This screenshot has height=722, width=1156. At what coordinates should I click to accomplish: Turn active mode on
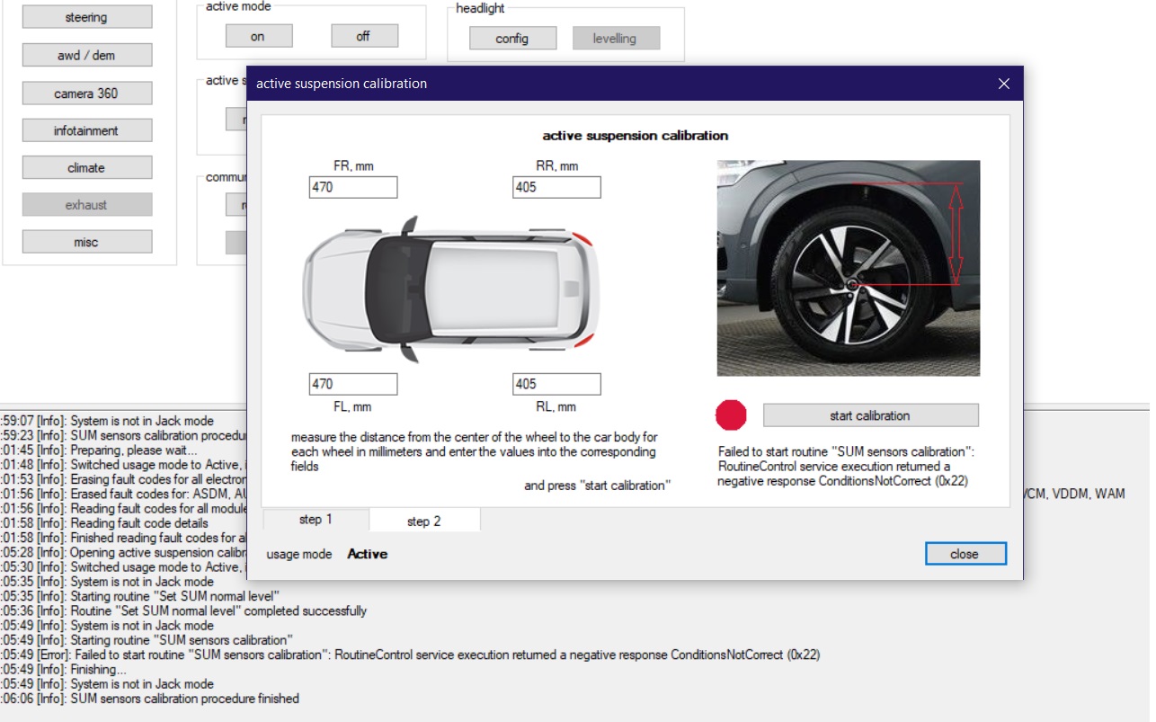click(x=258, y=36)
